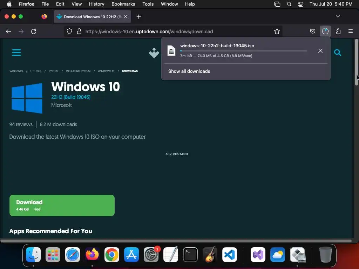Cancel the windows-10 ISO download
The width and height of the screenshot is (359, 269).
pyautogui.click(x=320, y=51)
